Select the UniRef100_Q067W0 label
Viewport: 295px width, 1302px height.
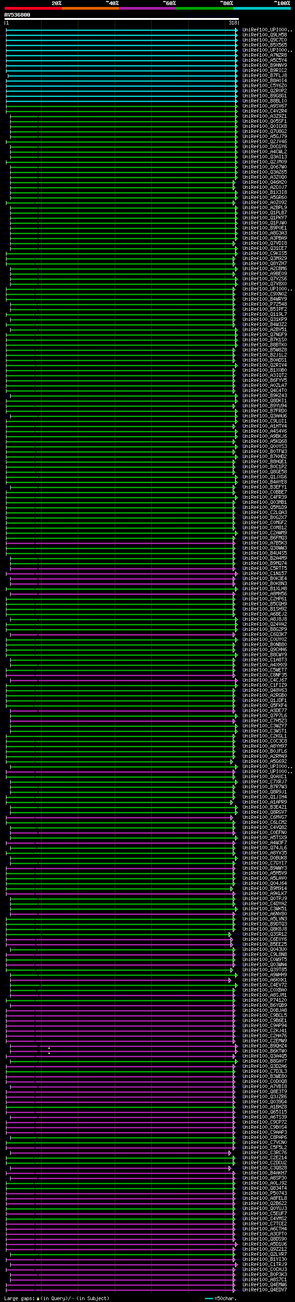click(265, 167)
